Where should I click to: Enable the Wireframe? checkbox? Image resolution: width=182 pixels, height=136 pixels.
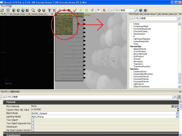[x=33, y=127]
